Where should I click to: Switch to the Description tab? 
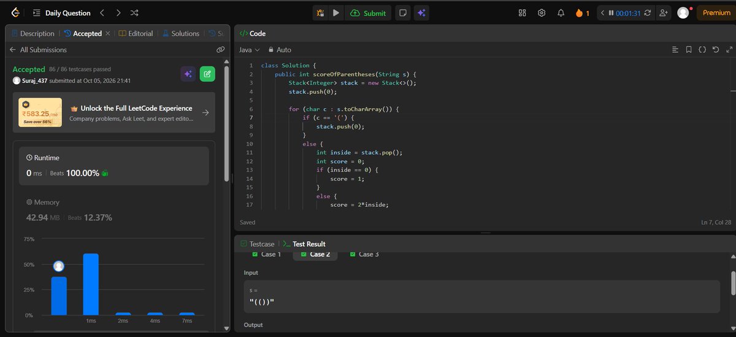pyautogui.click(x=33, y=34)
